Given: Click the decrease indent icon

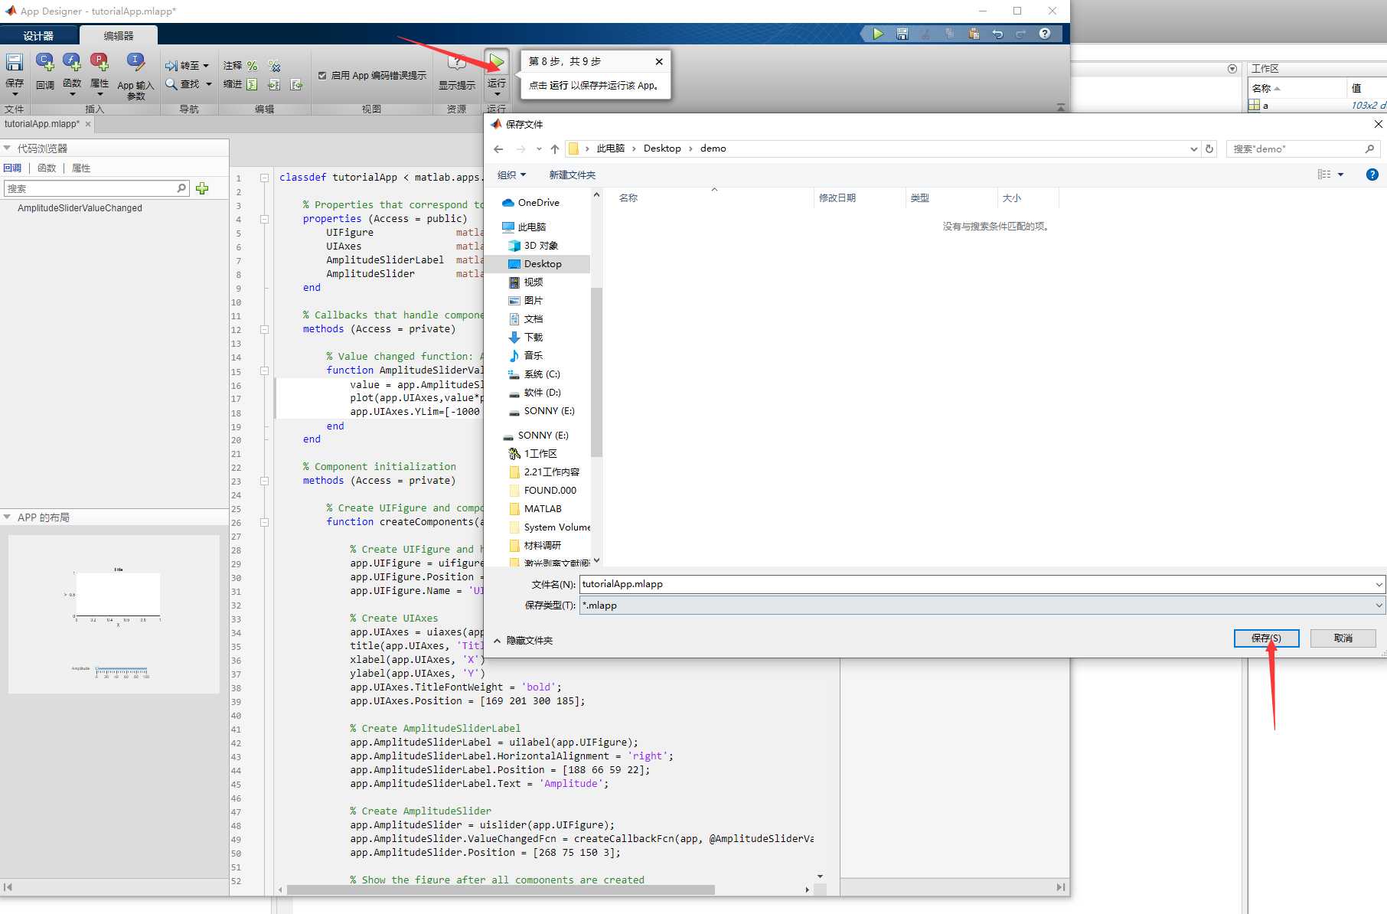Looking at the screenshot, I should (x=296, y=84).
